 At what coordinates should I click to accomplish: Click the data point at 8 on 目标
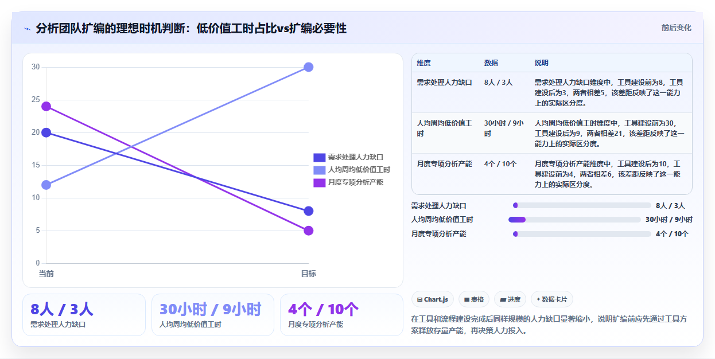[308, 211]
